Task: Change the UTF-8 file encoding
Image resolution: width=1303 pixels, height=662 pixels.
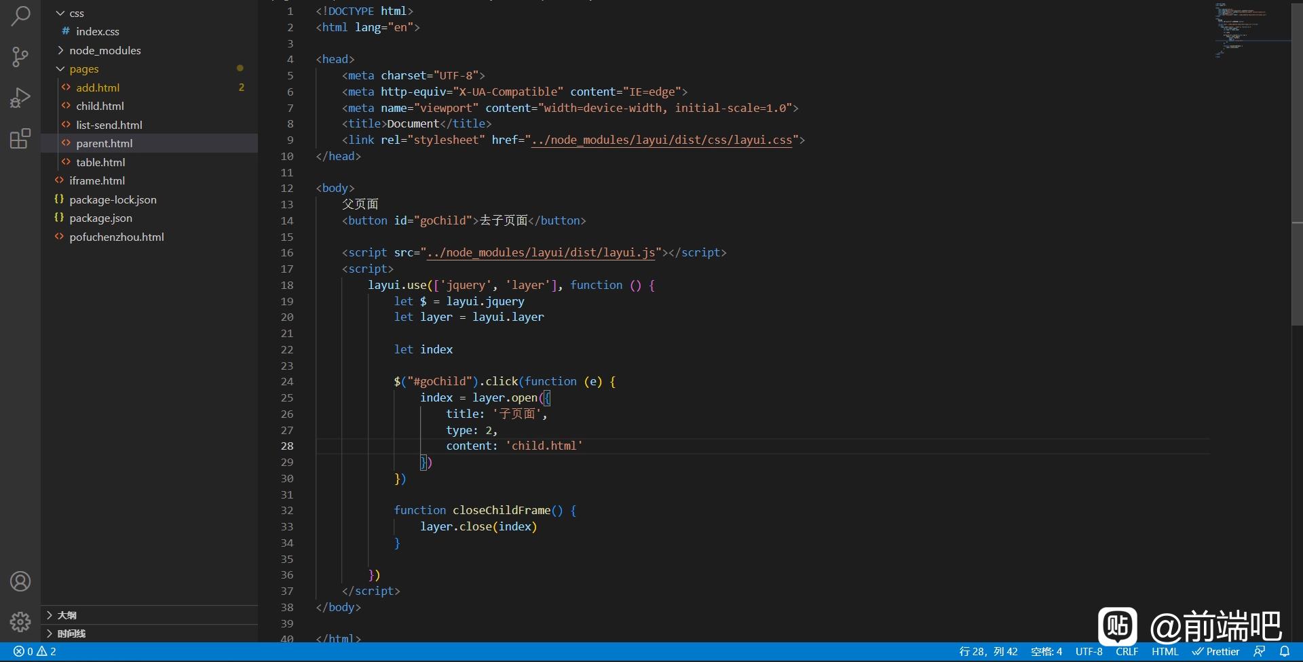Action: click(x=1089, y=652)
